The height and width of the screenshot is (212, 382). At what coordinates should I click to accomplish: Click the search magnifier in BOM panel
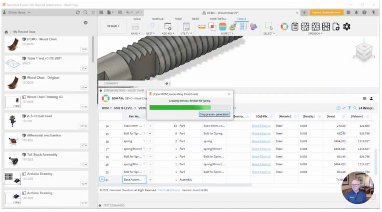coord(355,108)
